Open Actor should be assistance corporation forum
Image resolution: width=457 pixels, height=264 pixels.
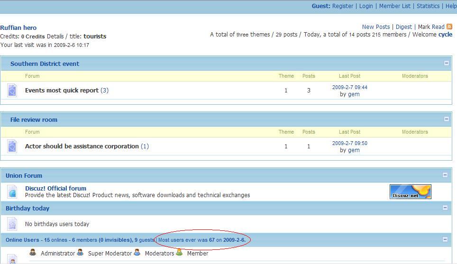[x=82, y=146]
